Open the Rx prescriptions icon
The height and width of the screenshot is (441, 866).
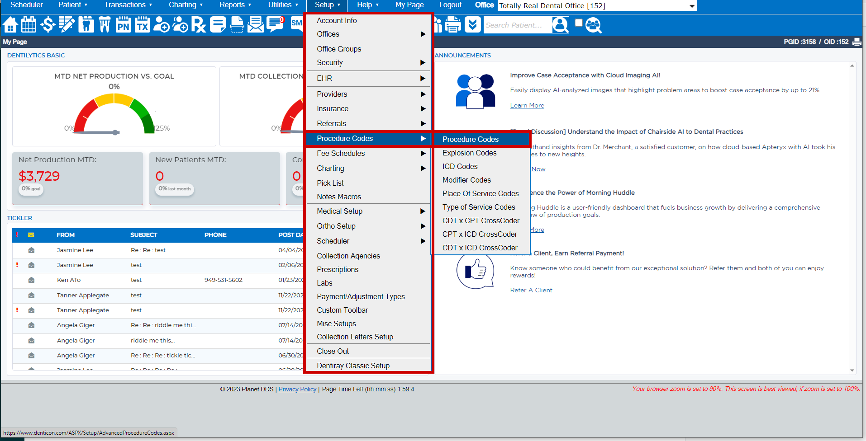[198, 25]
